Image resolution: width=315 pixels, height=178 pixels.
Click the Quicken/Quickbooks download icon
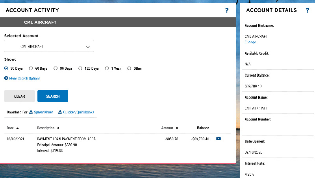60,112
